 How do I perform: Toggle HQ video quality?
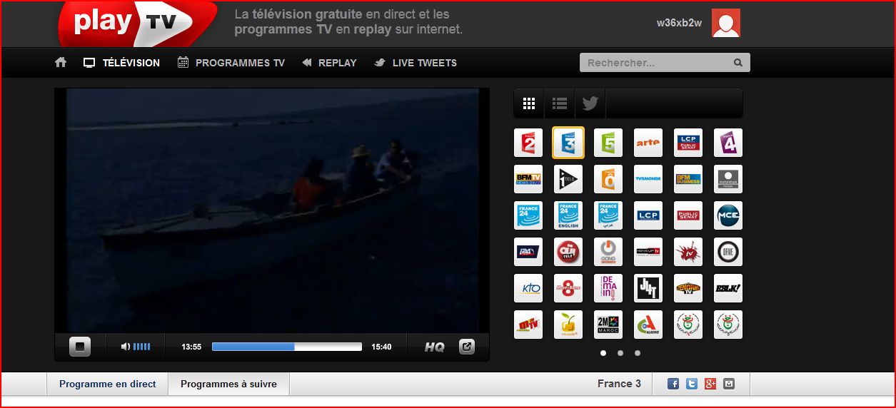coord(434,347)
